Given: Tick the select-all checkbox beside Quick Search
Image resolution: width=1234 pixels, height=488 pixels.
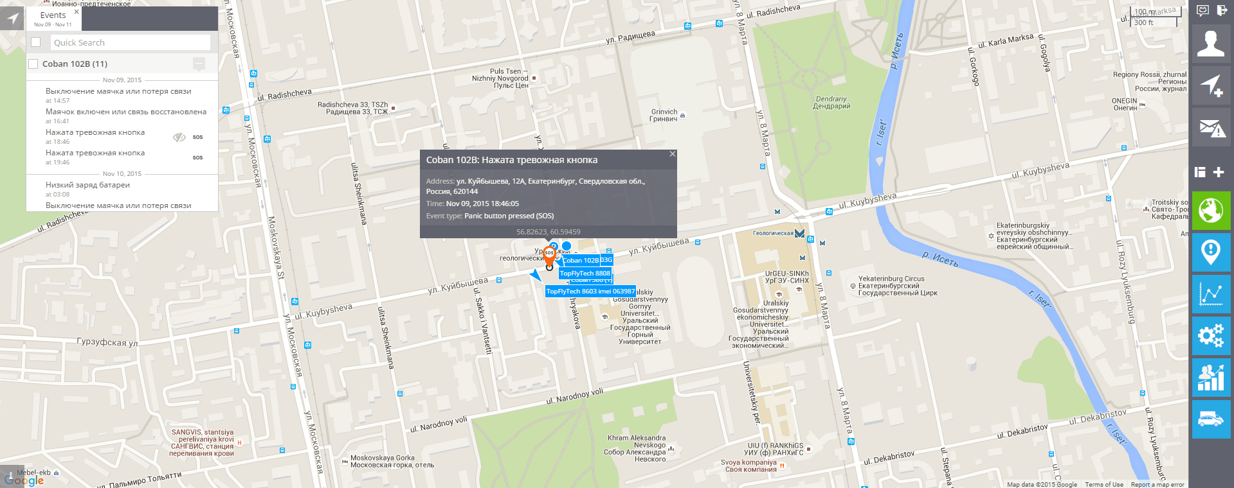Looking at the screenshot, I should (x=36, y=42).
